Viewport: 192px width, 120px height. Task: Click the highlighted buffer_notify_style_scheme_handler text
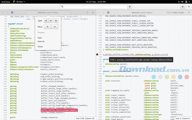[x=59, y=110]
